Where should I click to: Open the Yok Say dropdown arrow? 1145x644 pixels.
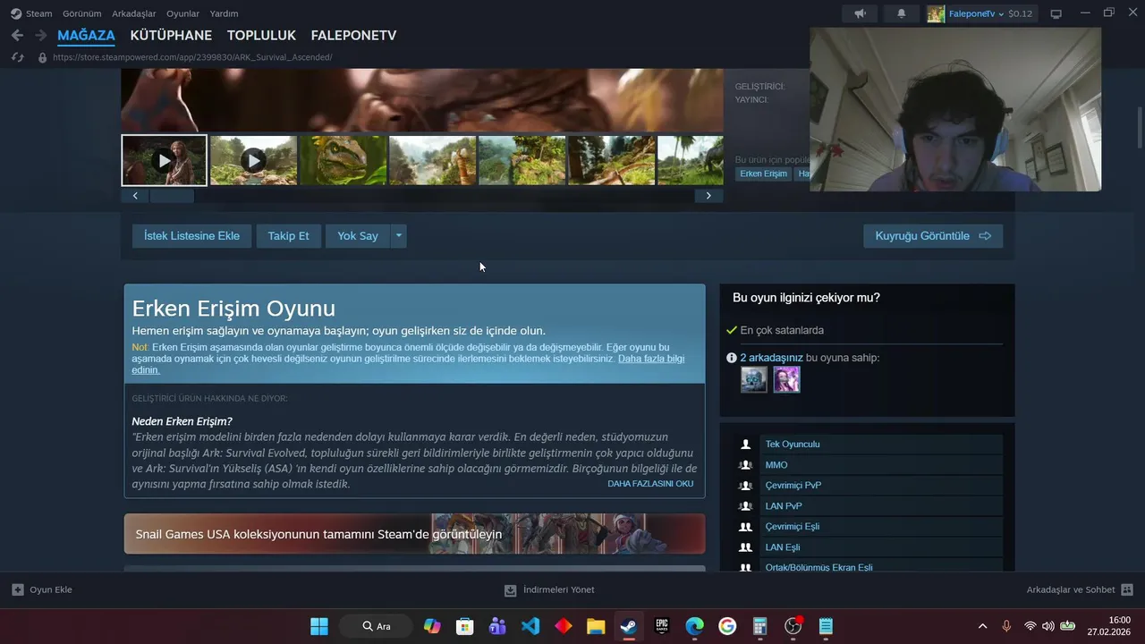coord(399,236)
